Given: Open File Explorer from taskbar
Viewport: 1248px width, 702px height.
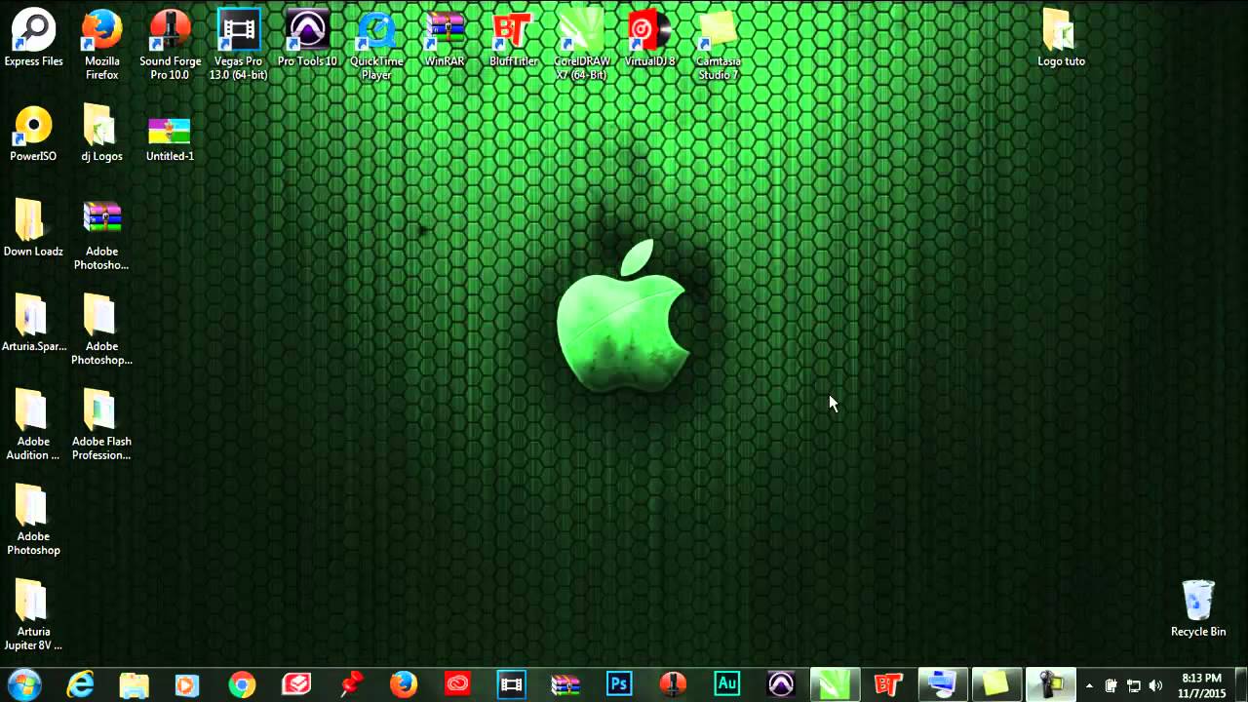Looking at the screenshot, I should coord(134,684).
